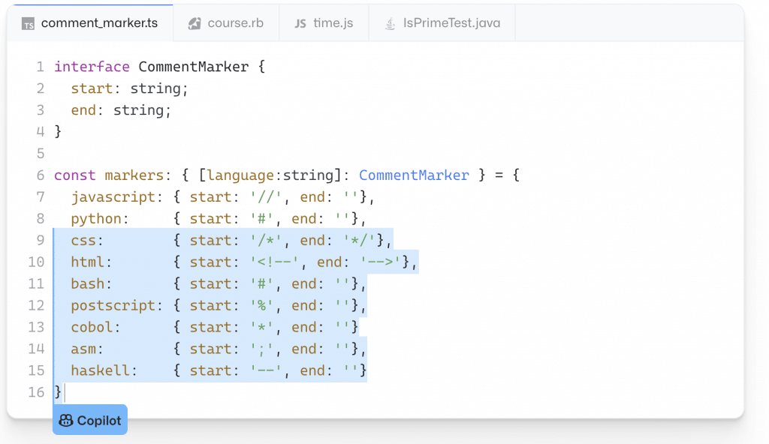The height and width of the screenshot is (444, 769).
Task: Click the Java icon on IsPrimeTest.java tab
Action: click(390, 23)
